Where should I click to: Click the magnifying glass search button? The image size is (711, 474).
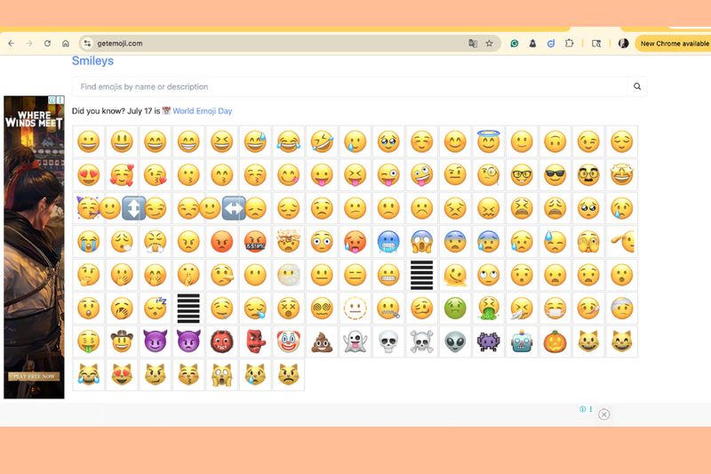click(637, 86)
